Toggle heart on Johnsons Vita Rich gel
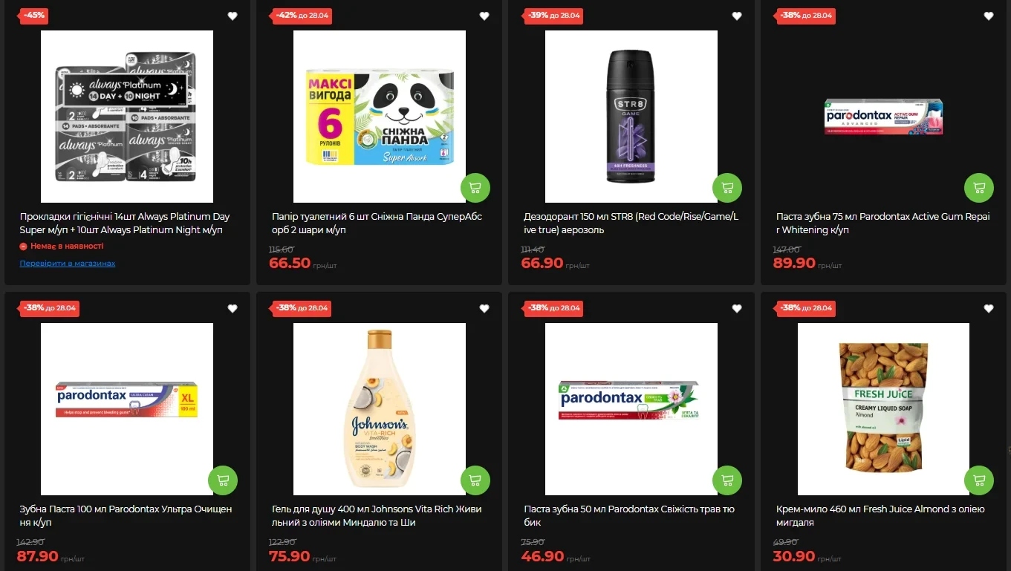The height and width of the screenshot is (571, 1011). [484, 309]
